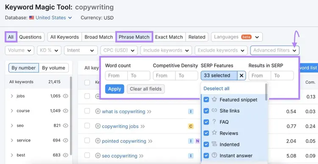
Task: Check the what is copywriting row
Action: 87,111
